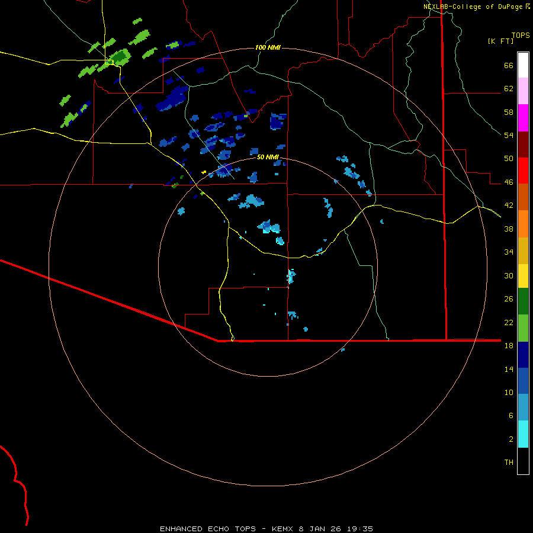Click the 62 legend value
This screenshot has height=533, width=533.
(509, 89)
